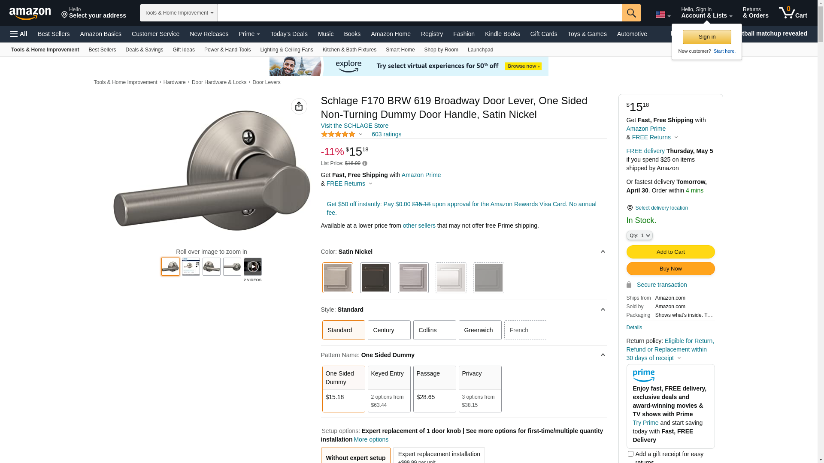
Task: Click the List Price info icon
Action: (x=365, y=163)
